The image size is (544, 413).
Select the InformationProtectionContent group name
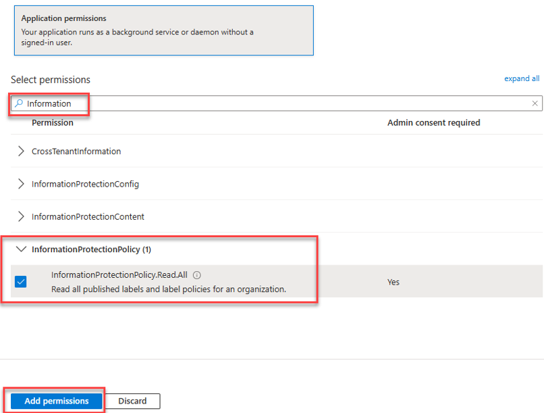click(88, 217)
